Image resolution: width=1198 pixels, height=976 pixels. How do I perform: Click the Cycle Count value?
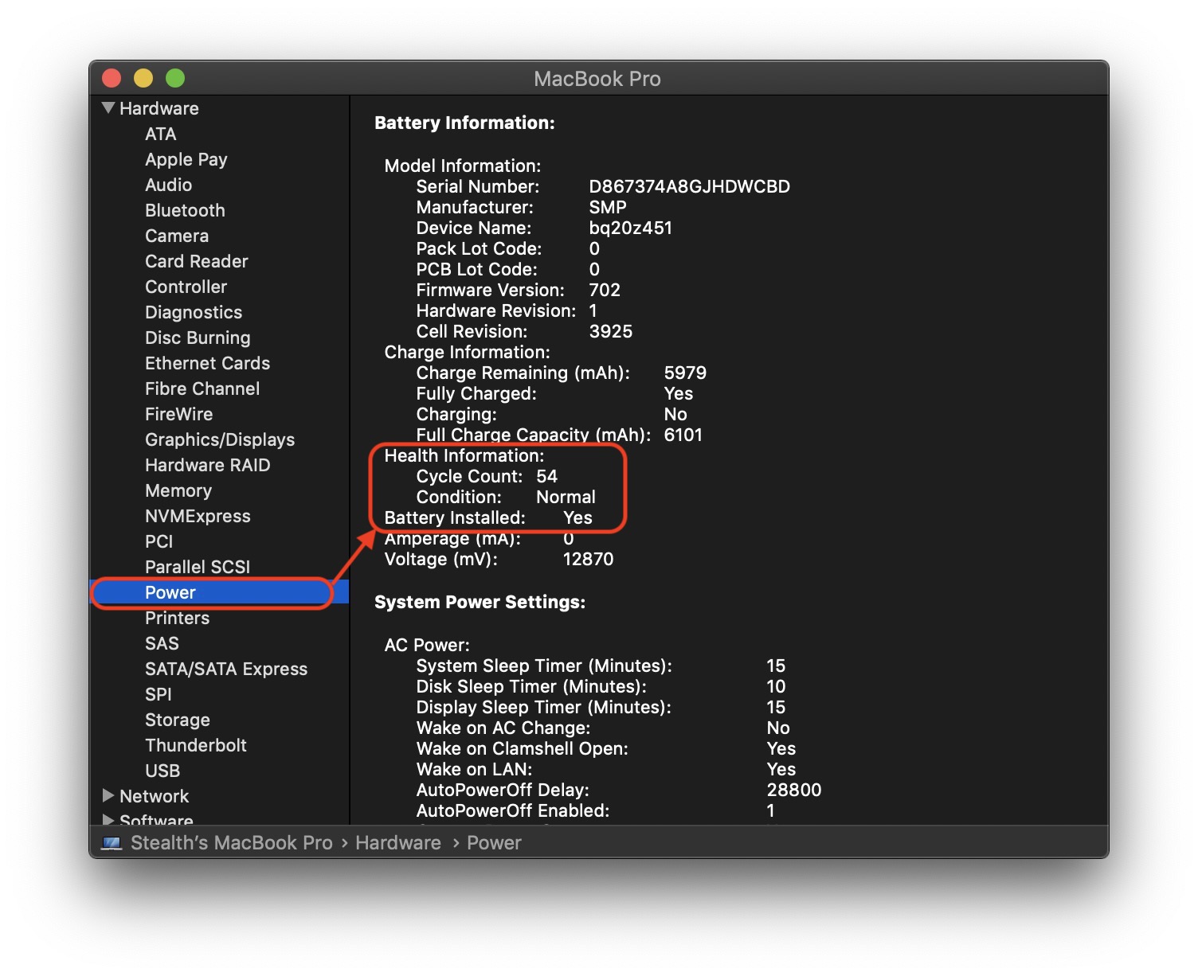point(546,476)
